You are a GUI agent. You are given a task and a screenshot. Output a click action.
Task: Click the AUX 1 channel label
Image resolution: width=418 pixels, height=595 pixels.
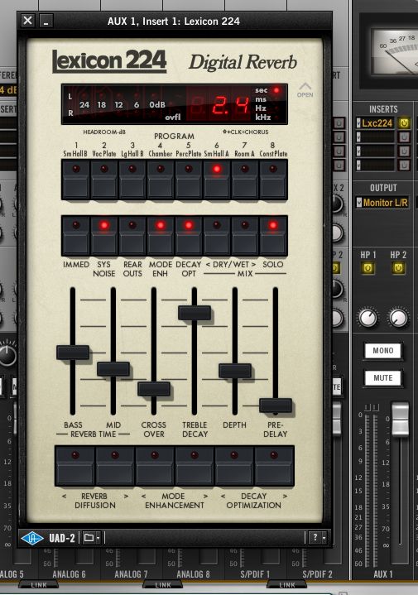(x=382, y=574)
